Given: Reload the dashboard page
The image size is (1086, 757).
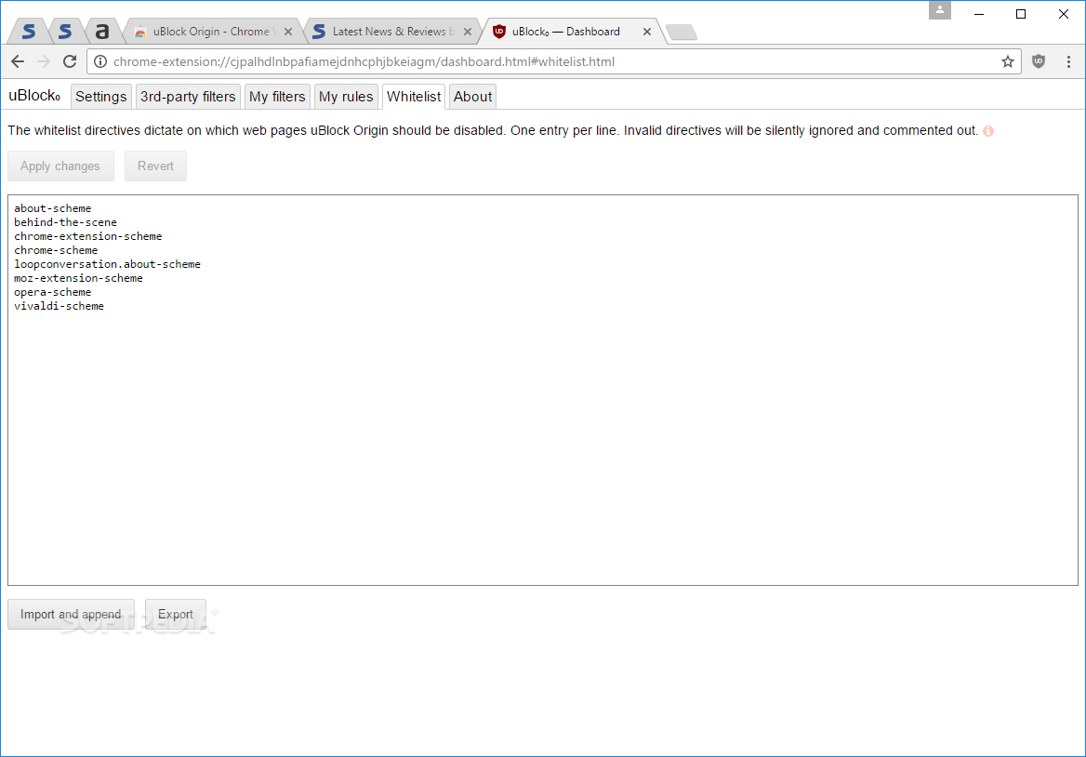Looking at the screenshot, I should tap(69, 61).
